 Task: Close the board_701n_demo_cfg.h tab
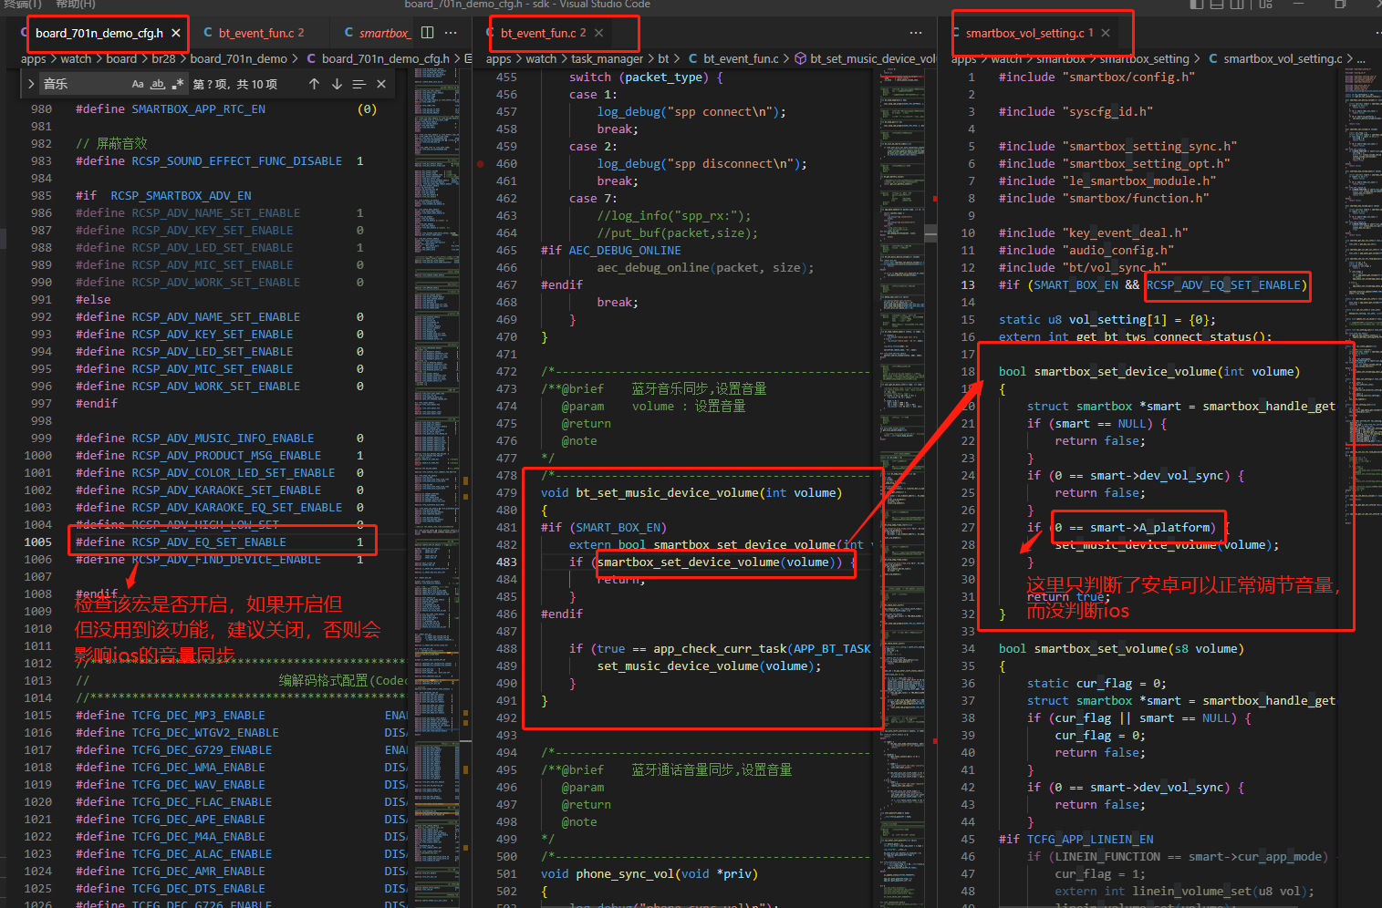tap(176, 33)
